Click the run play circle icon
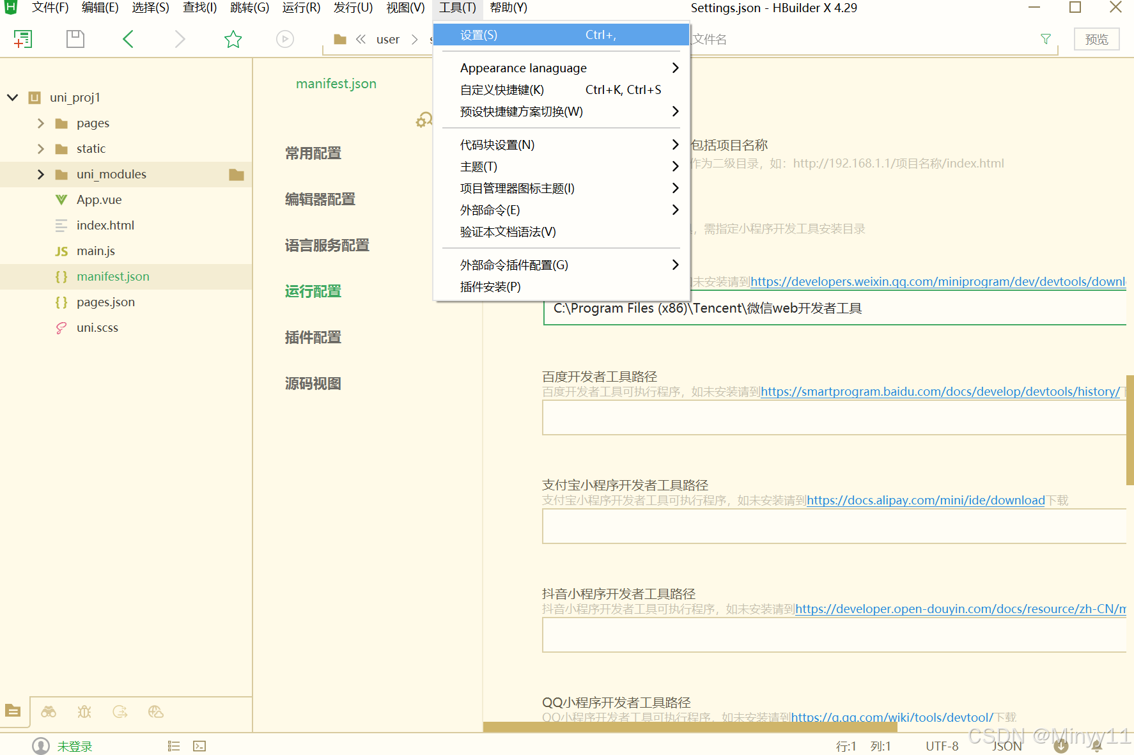Screen dimensions: 1134x755 pos(285,39)
